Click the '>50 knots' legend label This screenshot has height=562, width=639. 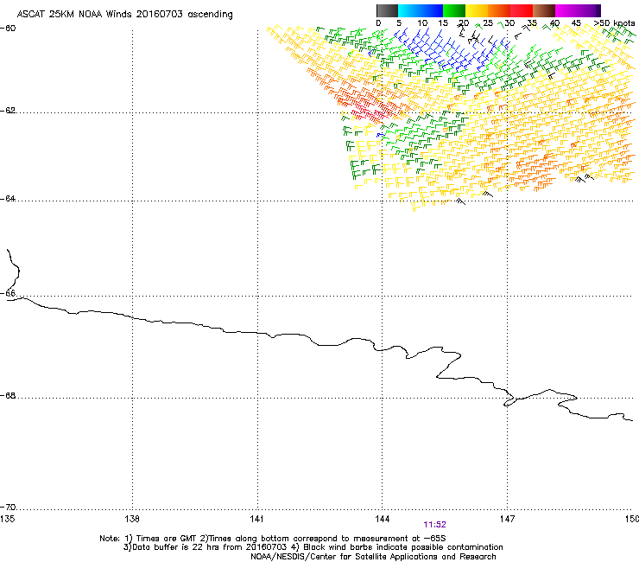coord(614,23)
